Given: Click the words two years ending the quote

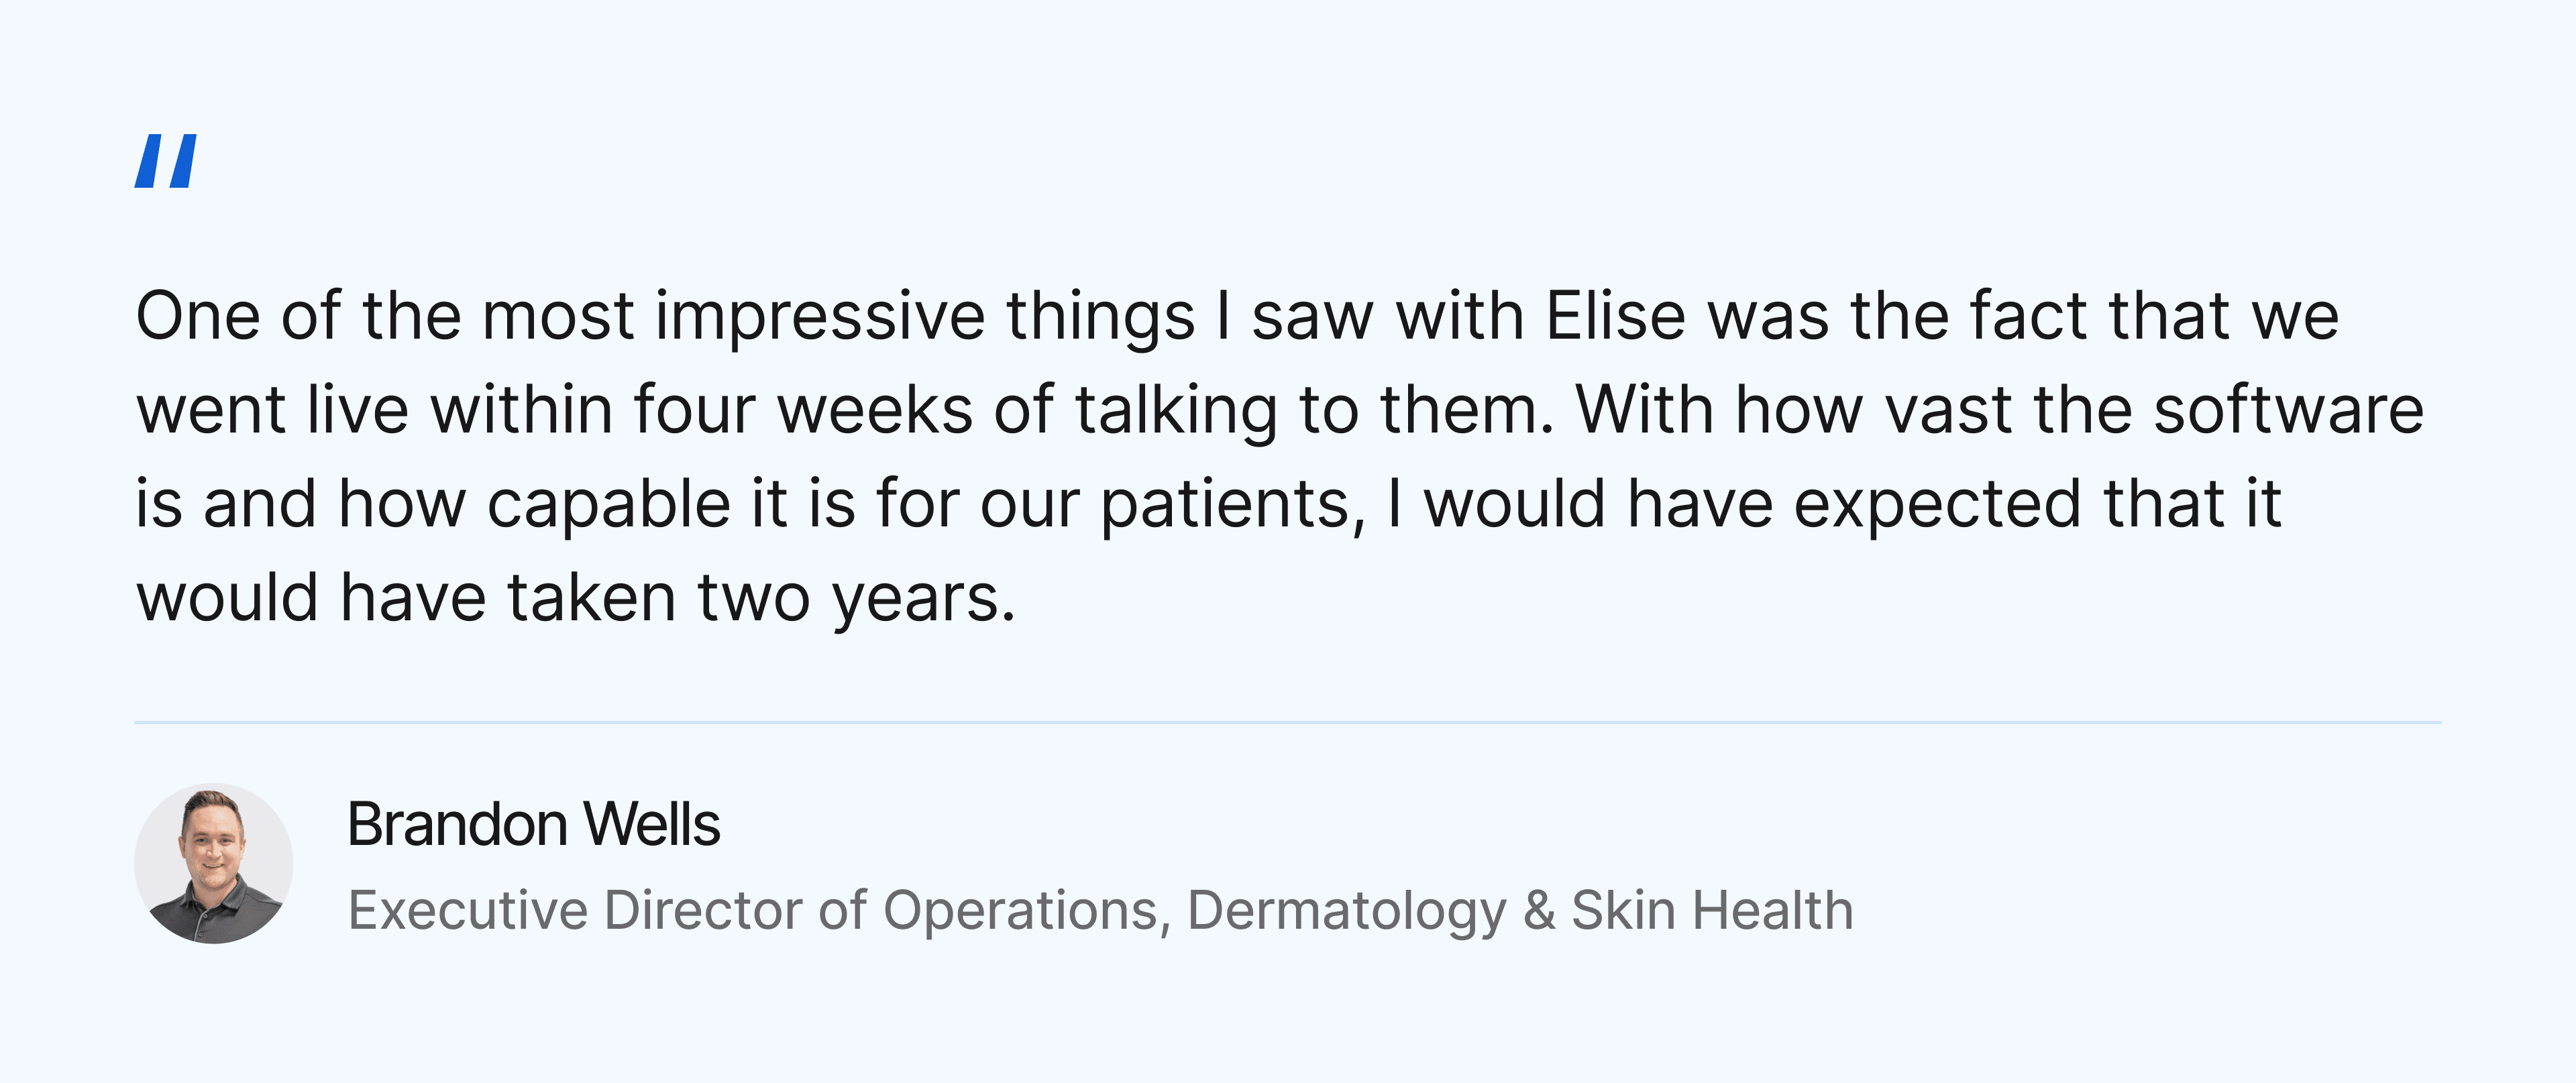Looking at the screenshot, I should coord(856,599).
